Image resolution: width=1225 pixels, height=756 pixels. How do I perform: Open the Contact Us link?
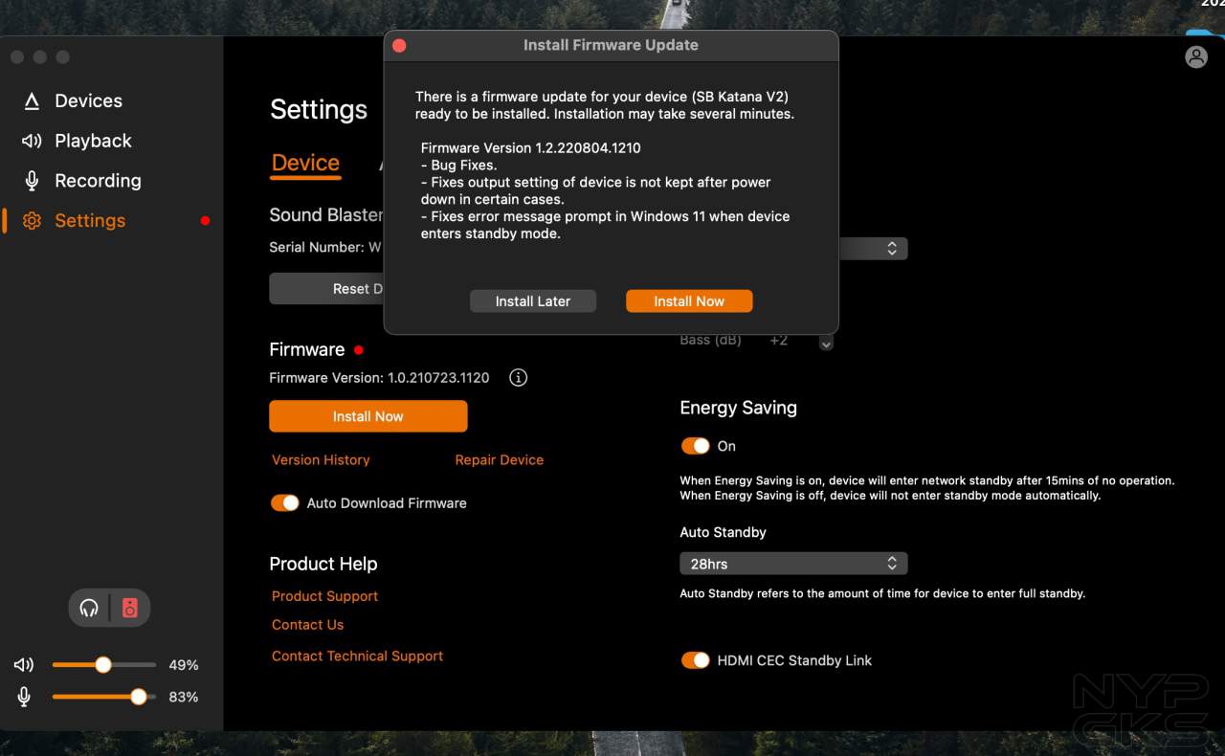[x=307, y=625]
